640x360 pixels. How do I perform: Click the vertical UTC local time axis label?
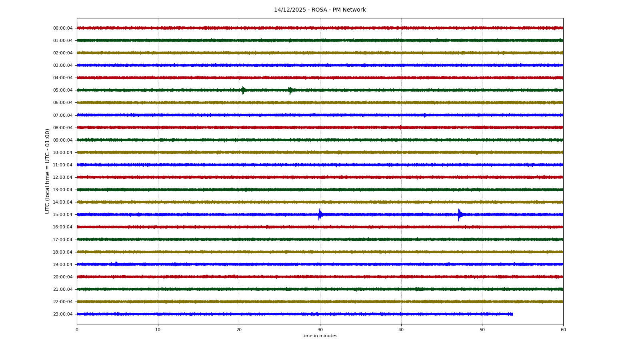pyautogui.click(x=48, y=171)
